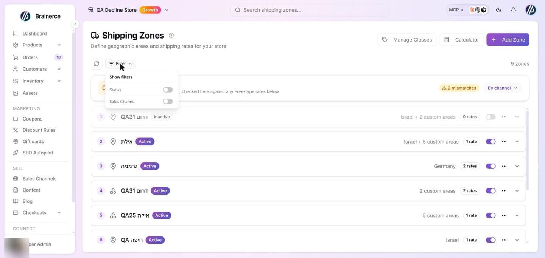
Task: Toggle dark mode with moon icon
Action: (x=498, y=10)
